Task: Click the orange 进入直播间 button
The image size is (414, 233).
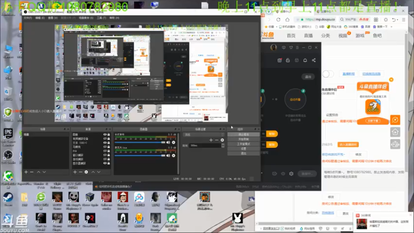Action: point(348,144)
